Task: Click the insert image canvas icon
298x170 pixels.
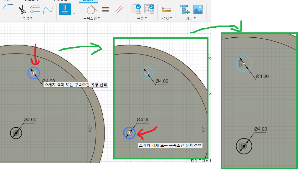Action: tap(198, 9)
